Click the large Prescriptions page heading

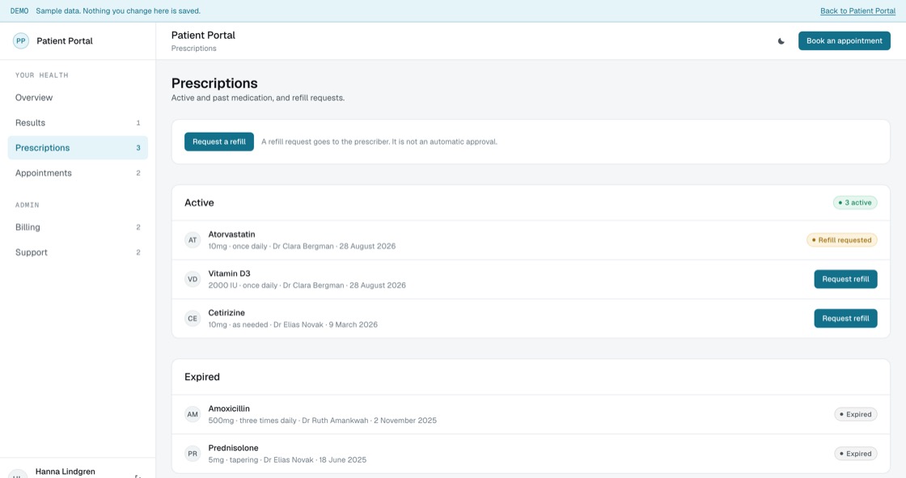[x=214, y=83]
